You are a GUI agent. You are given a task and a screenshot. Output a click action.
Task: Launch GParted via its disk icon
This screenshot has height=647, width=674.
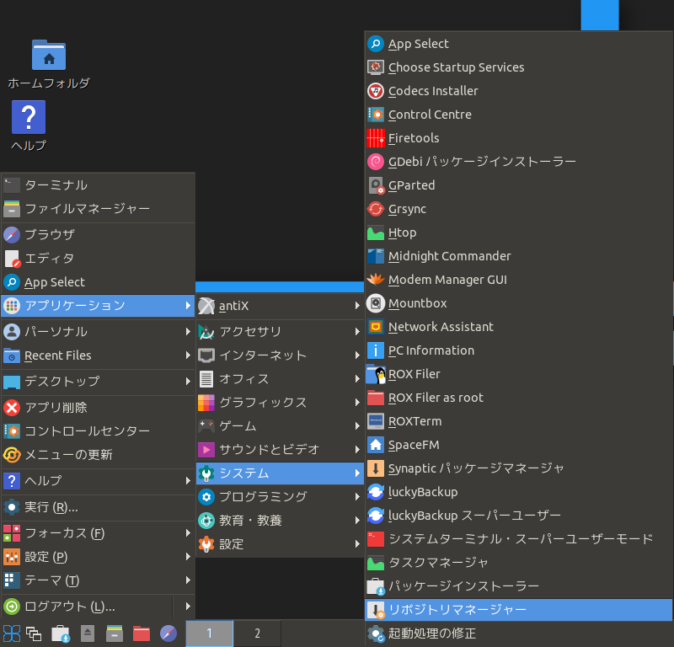click(375, 185)
